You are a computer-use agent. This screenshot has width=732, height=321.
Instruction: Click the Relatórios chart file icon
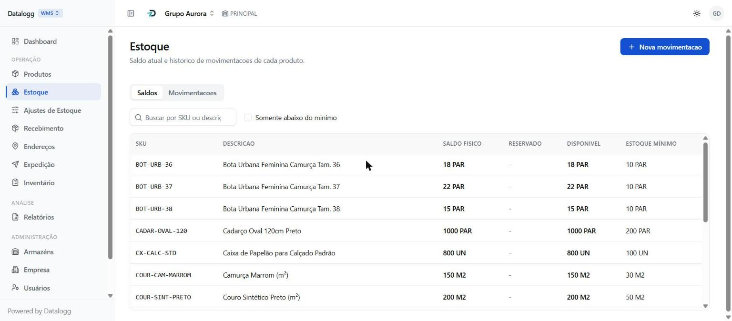[15, 217]
